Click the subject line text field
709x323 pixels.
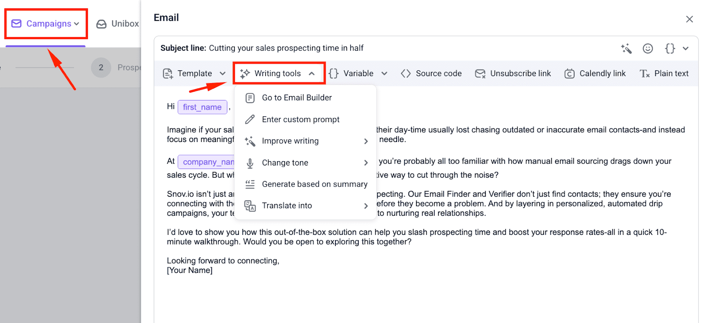point(399,48)
